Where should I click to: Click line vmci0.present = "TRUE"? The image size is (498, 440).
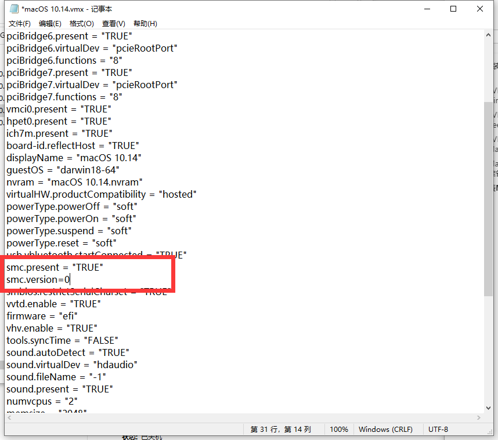click(x=59, y=109)
